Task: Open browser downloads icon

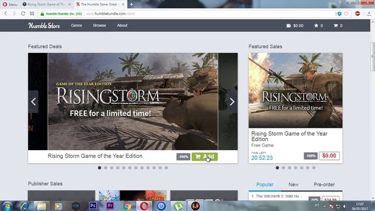Action: click(369, 13)
